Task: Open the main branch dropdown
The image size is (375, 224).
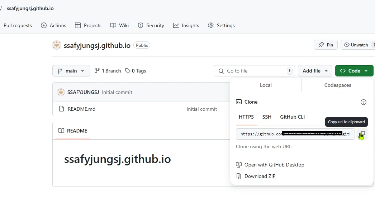Action: click(x=71, y=71)
